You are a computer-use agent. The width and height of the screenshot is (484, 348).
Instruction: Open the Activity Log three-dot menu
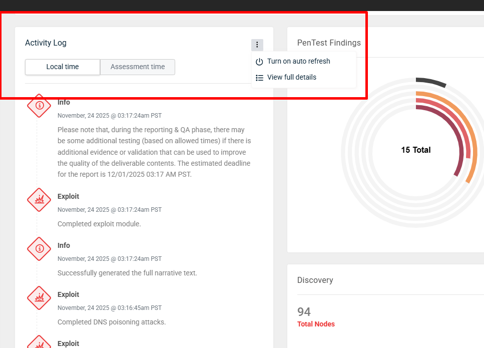click(257, 45)
